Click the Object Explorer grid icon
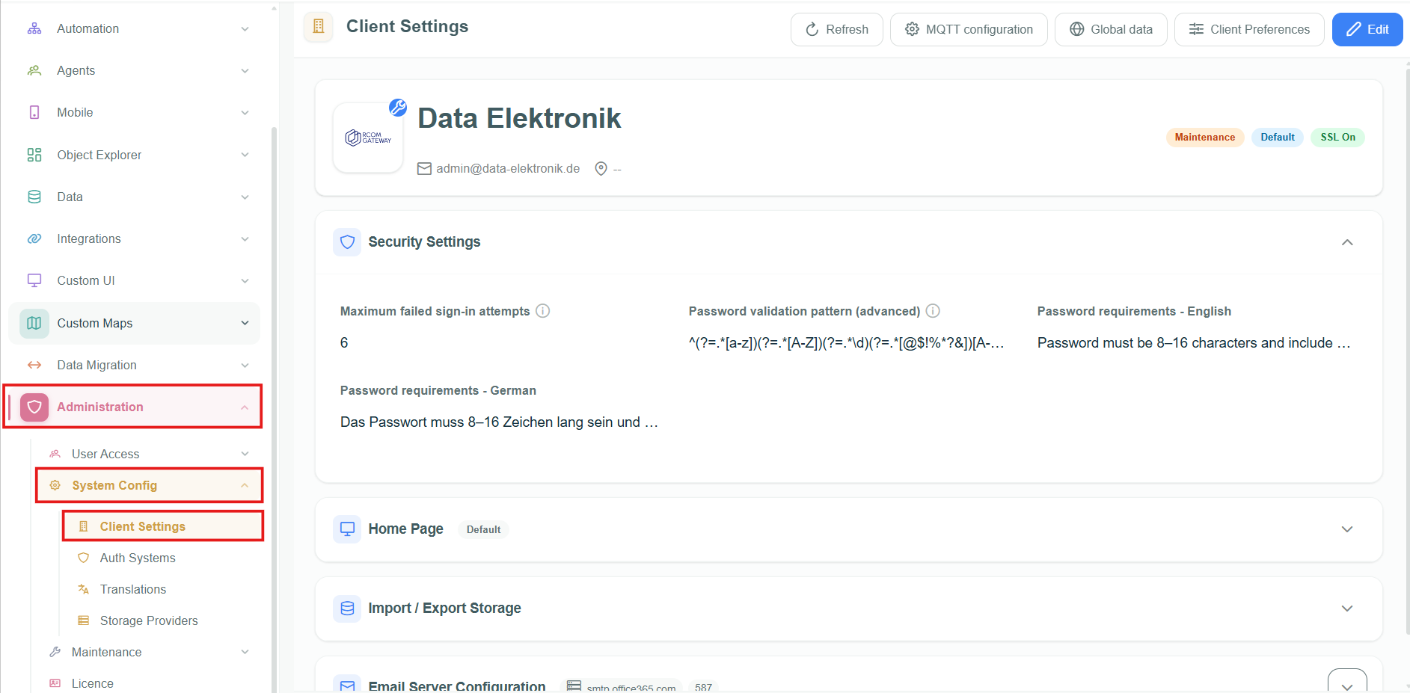The width and height of the screenshot is (1410, 693). click(x=34, y=155)
